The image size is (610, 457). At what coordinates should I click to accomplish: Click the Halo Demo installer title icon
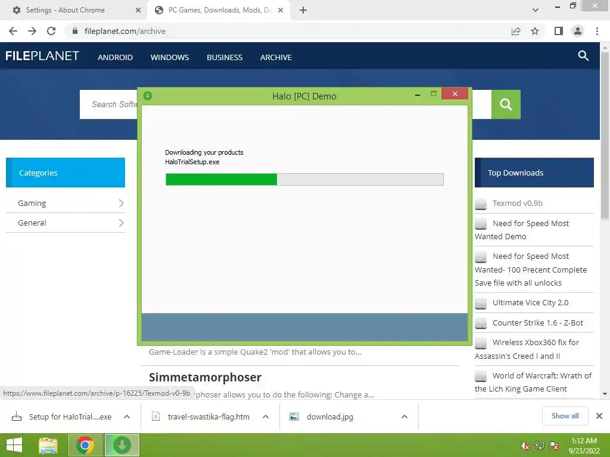tap(148, 96)
